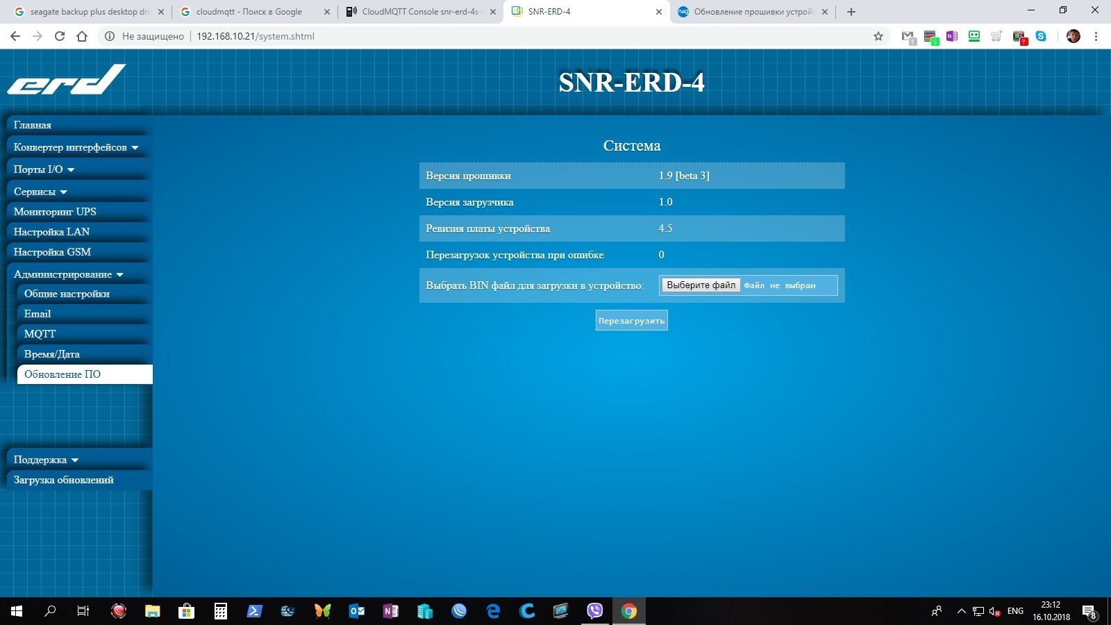Screen dimensions: 1111x625
Task: Click the 'Версия загрузчика' row label
Action: point(469,202)
